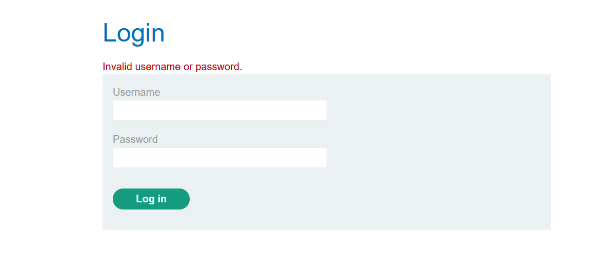Image resolution: width=604 pixels, height=272 pixels.
Task: Select the second field of the login form
Action: pos(219,158)
